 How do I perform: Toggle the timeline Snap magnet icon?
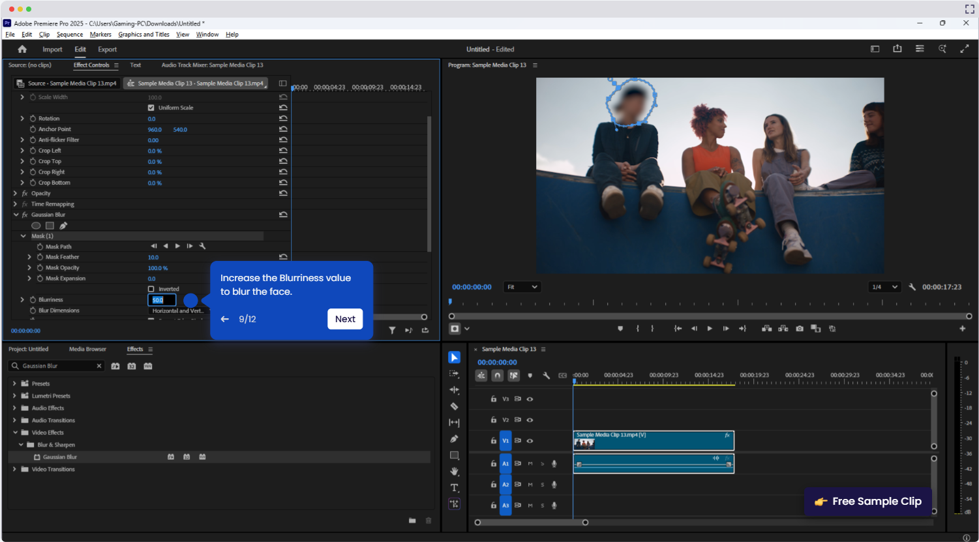(497, 376)
